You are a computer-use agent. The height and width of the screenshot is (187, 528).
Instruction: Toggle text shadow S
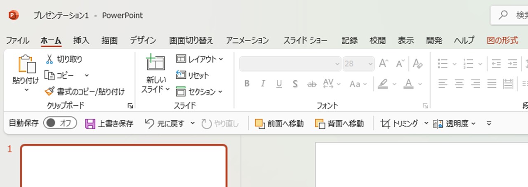pyautogui.click(x=295, y=84)
